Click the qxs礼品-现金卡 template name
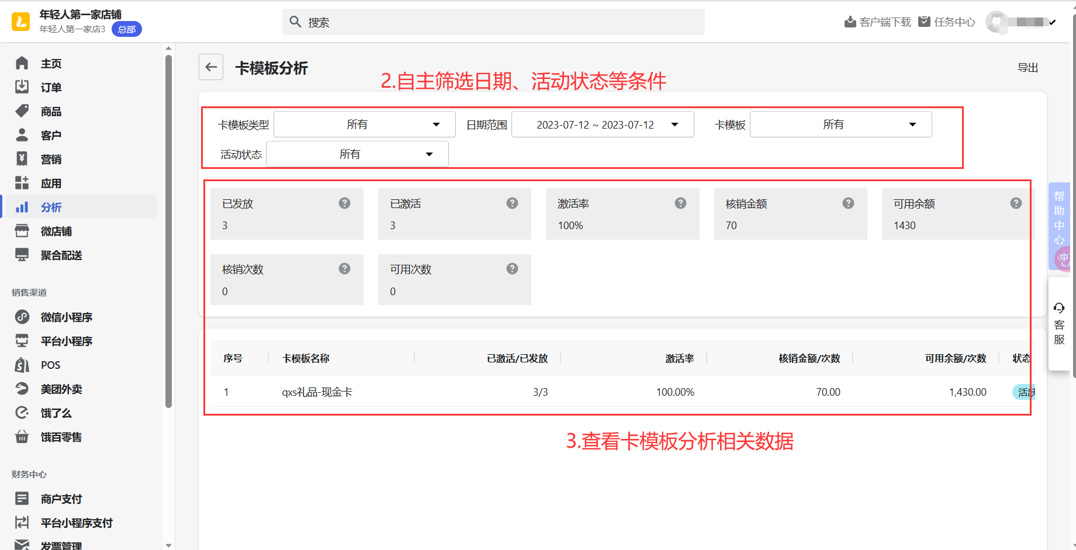This screenshot has width=1076, height=550. coord(317,392)
